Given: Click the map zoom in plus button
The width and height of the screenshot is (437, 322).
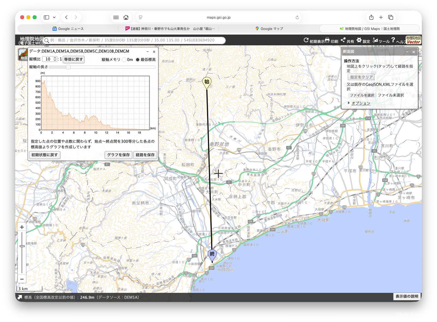Looking at the screenshot, I should click(x=22, y=227).
